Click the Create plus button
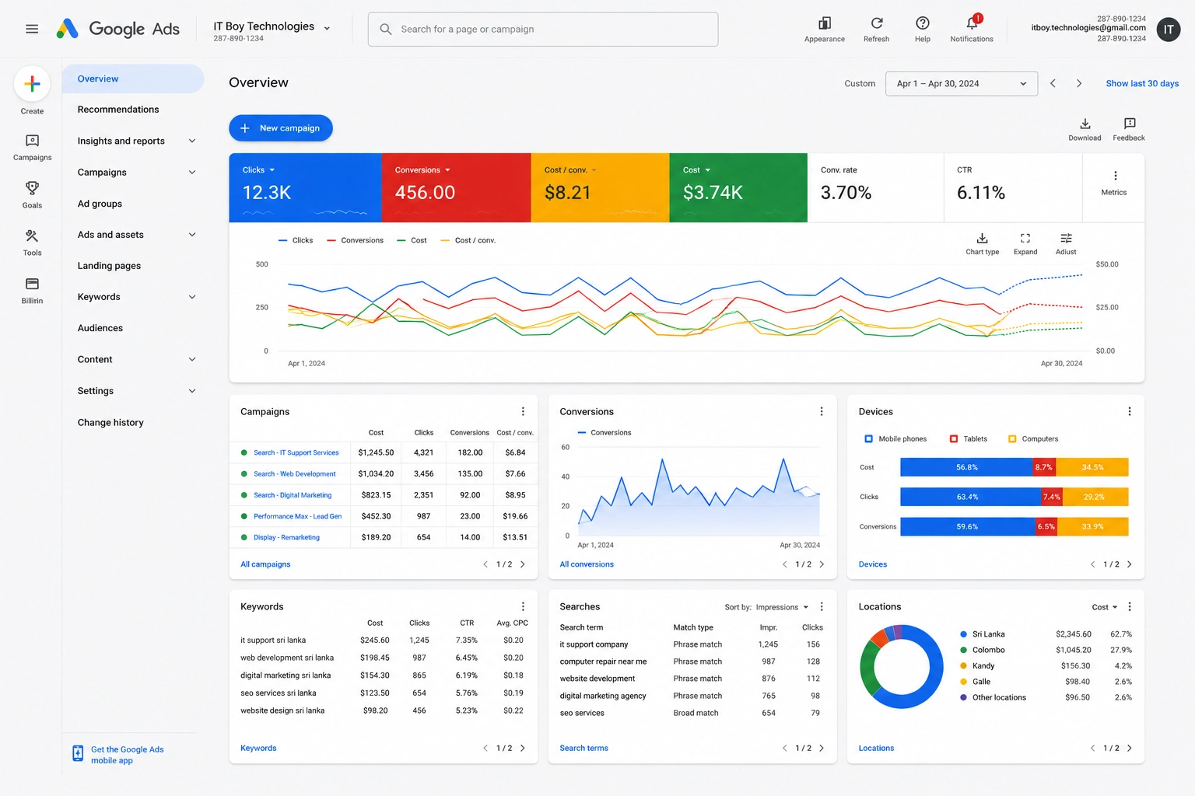The width and height of the screenshot is (1195, 796). [32, 84]
